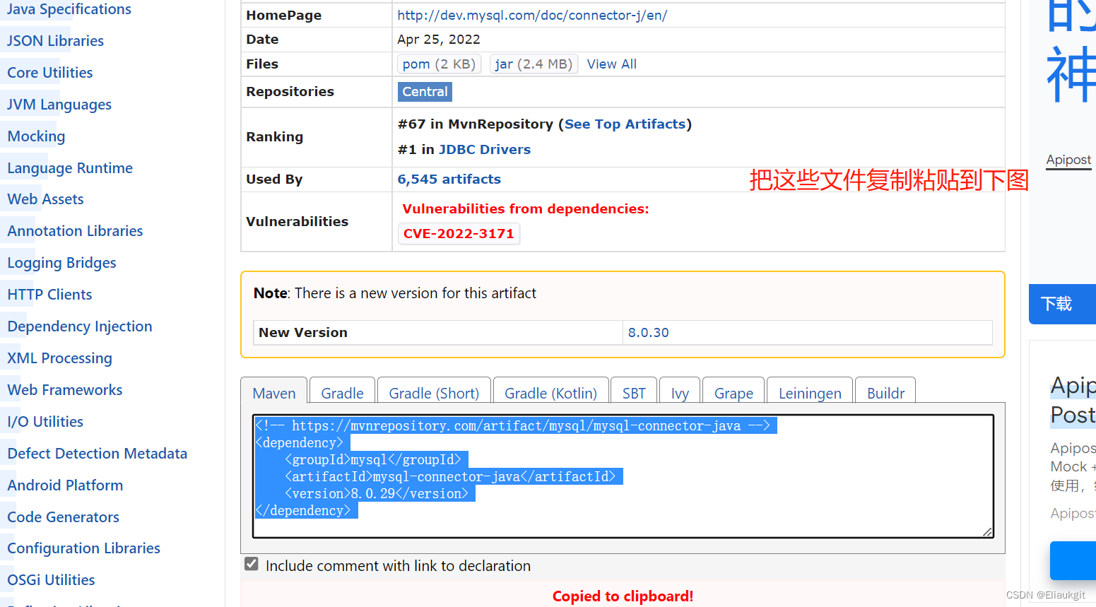Switch to the Ivy tab
Screen dimensions: 1096x607
coord(680,393)
